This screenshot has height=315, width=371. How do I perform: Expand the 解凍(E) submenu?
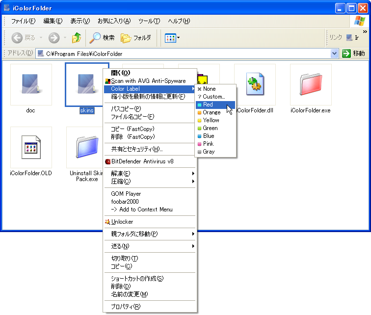[x=149, y=174]
